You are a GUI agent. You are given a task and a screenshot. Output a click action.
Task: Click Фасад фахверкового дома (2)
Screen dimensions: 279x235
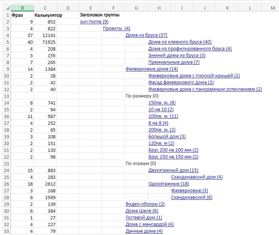(x=181, y=82)
